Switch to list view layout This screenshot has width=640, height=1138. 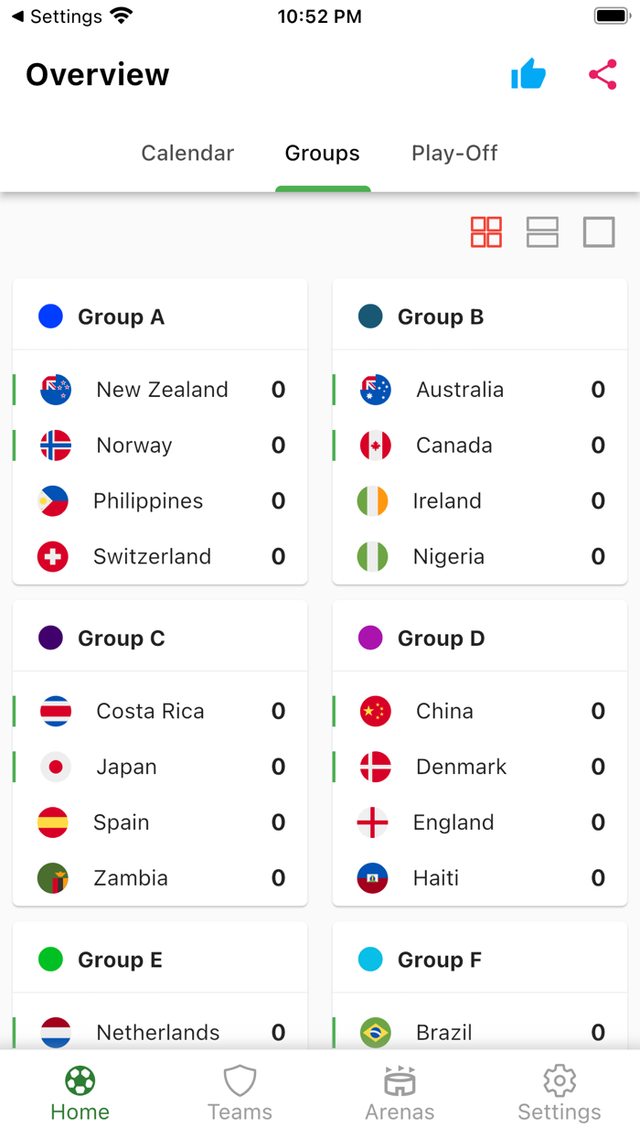(x=542, y=232)
